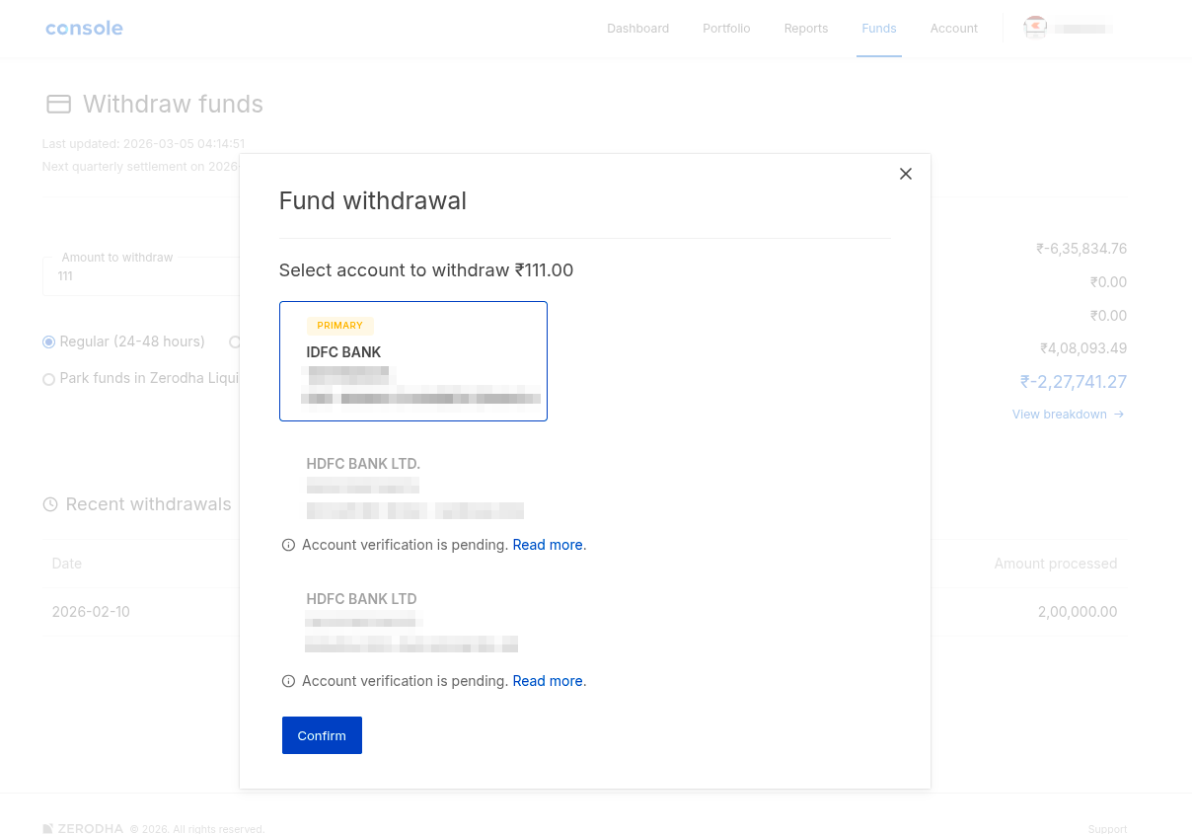The height and width of the screenshot is (834, 1192).
Task: Click the Amount to withdraw field
Action: (138, 276)
